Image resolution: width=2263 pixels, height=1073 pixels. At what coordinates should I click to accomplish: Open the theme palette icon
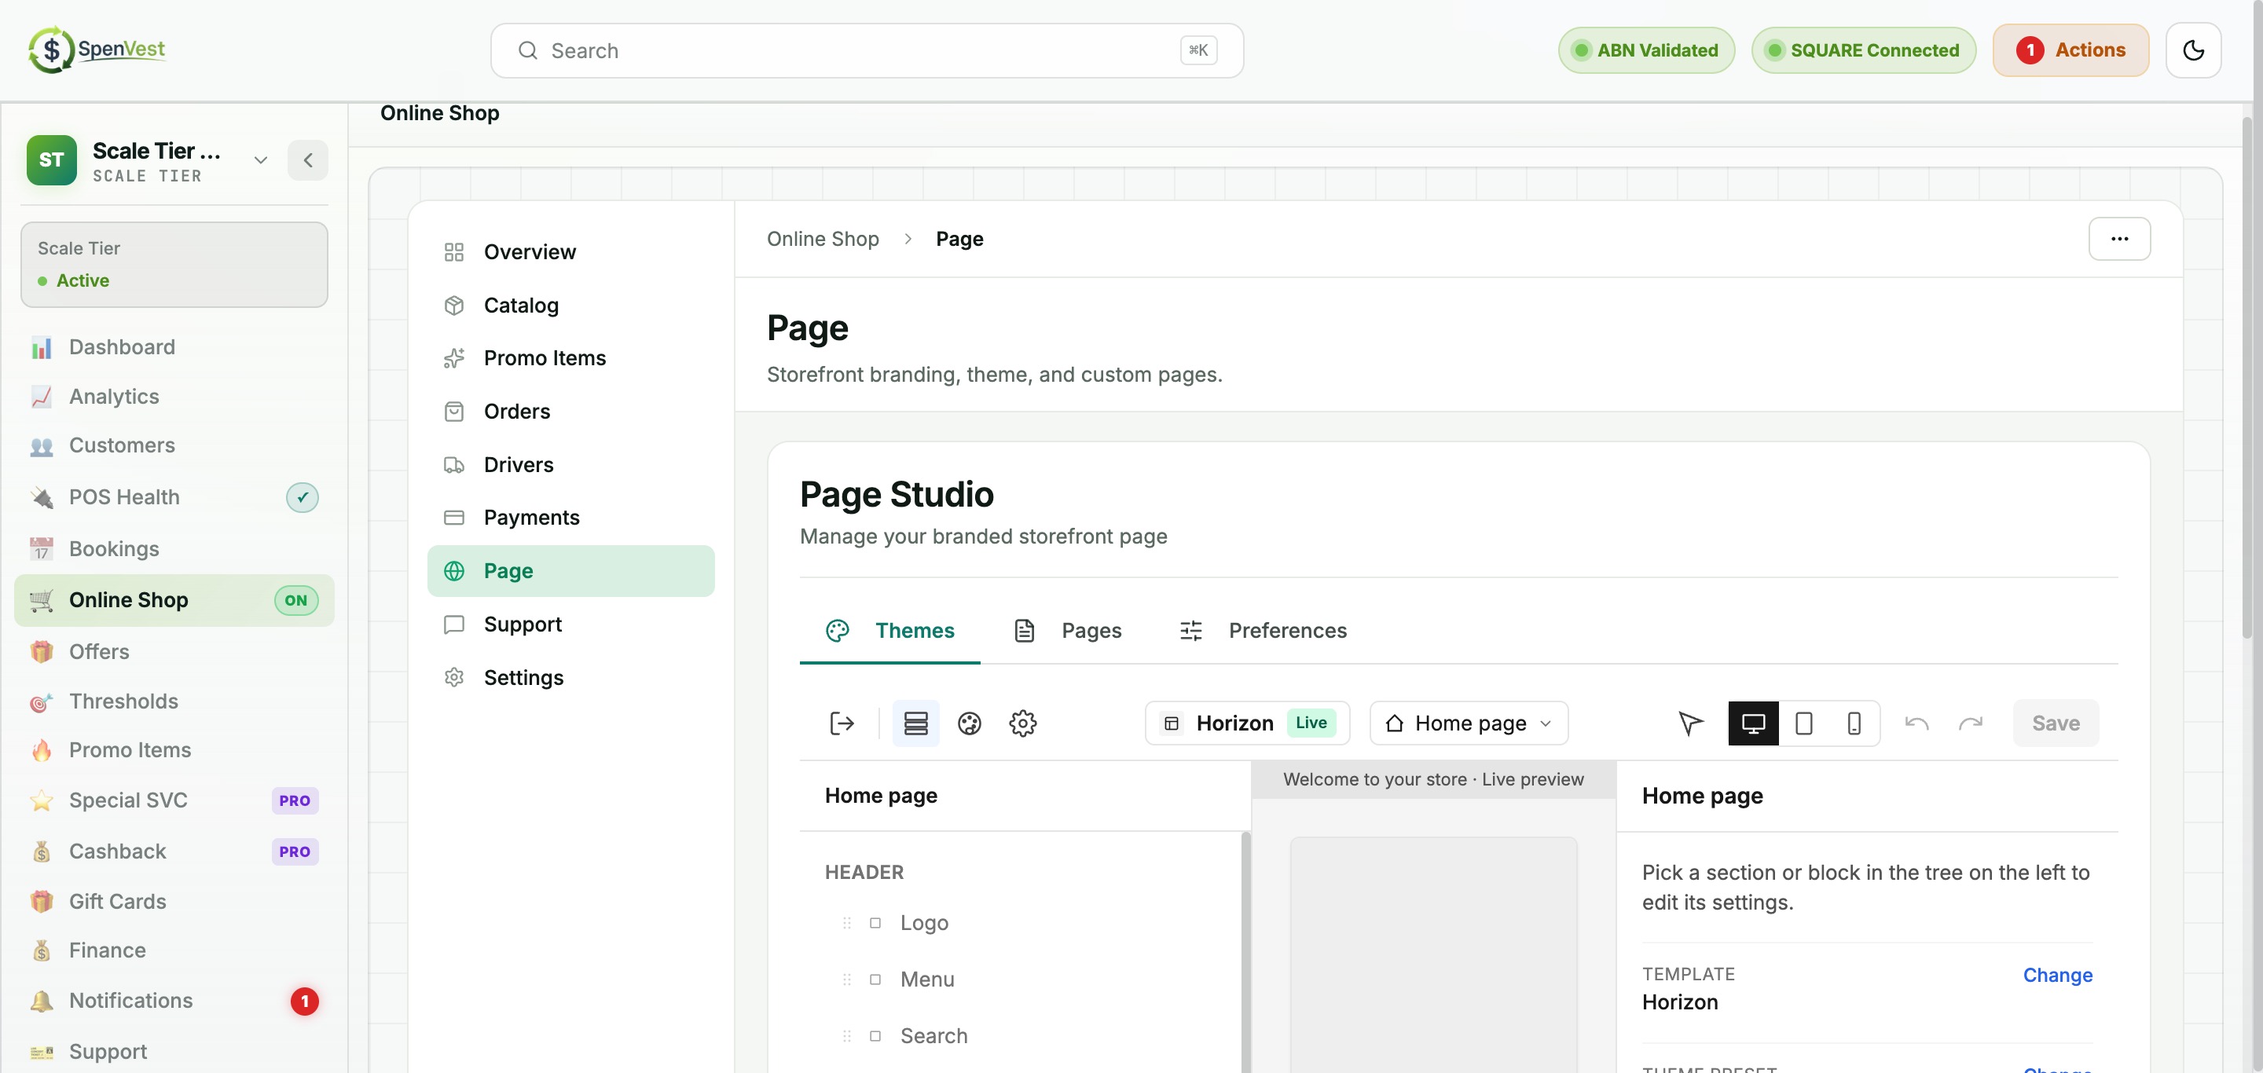(969, 723)
